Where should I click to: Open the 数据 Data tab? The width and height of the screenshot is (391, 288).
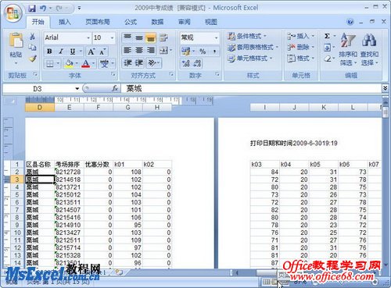tap(157, 22)
